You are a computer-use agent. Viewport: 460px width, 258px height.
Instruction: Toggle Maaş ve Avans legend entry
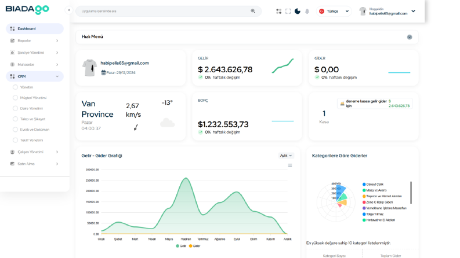[x=375, y=190]
